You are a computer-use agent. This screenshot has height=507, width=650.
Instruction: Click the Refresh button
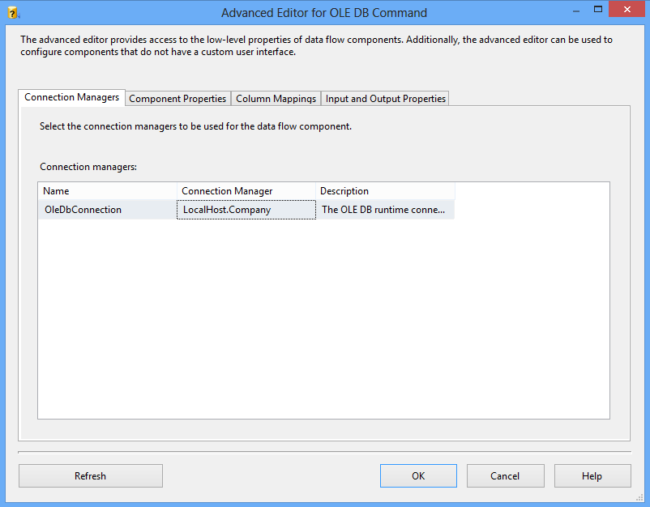[91, 476]
